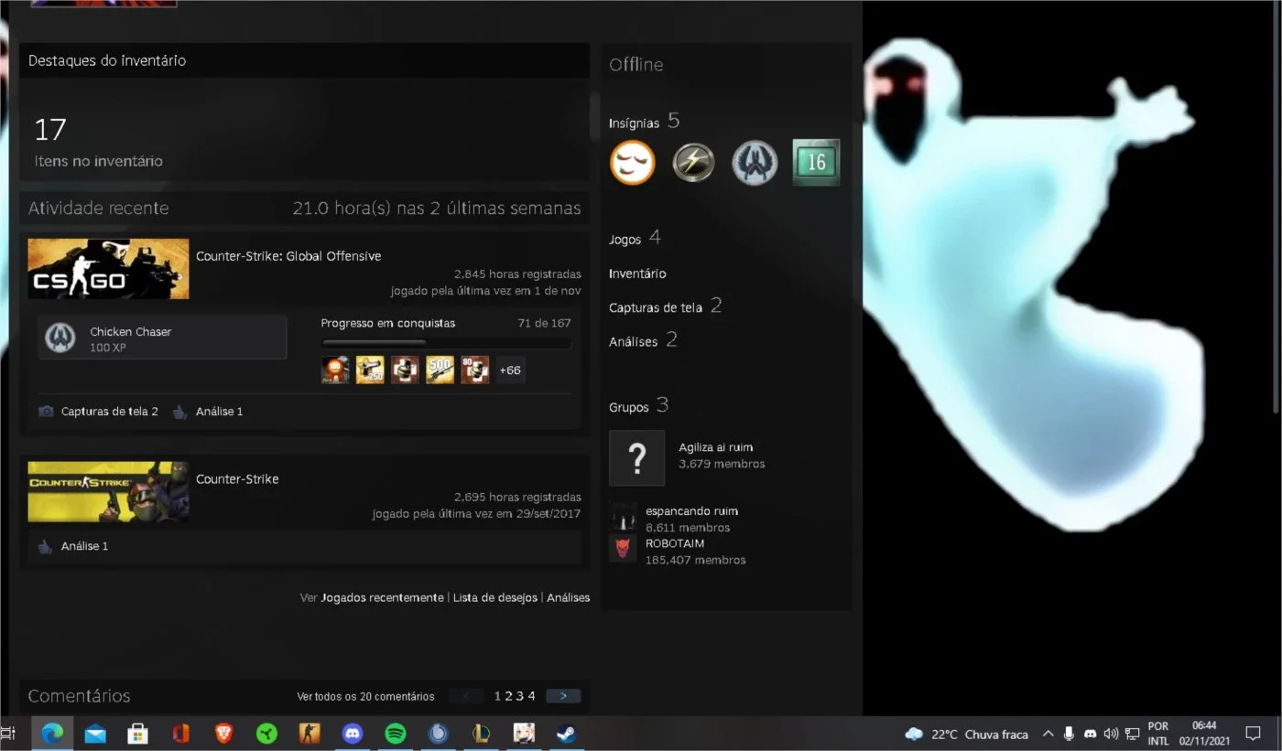Open Discord from the taskbar
The image size is (1282, 751).
coord(353,734)
